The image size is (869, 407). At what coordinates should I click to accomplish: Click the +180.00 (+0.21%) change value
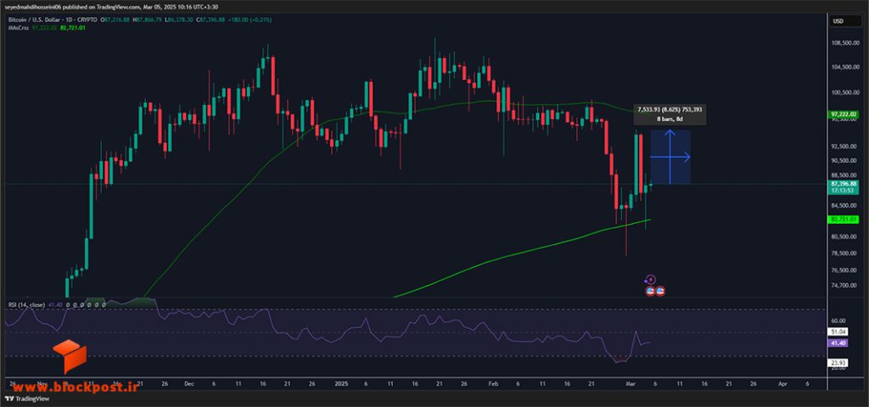click(x=250, y=20)
